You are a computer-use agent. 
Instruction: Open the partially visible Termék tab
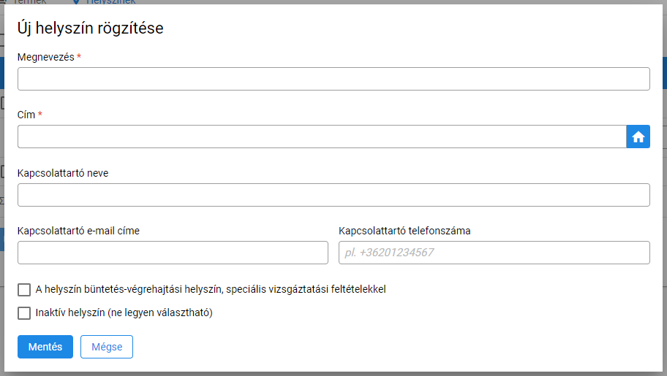click(28, 2)
